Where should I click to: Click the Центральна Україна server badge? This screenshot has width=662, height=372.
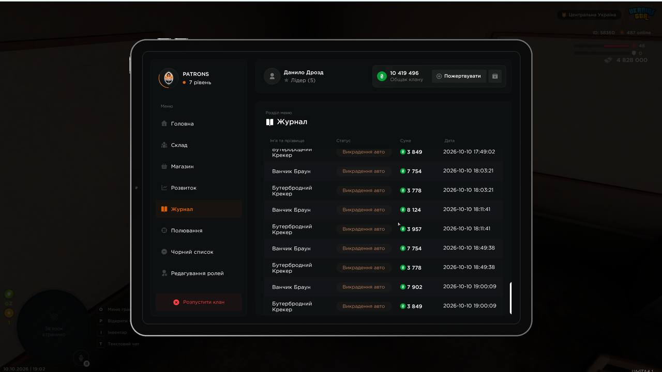pos(589,15)
